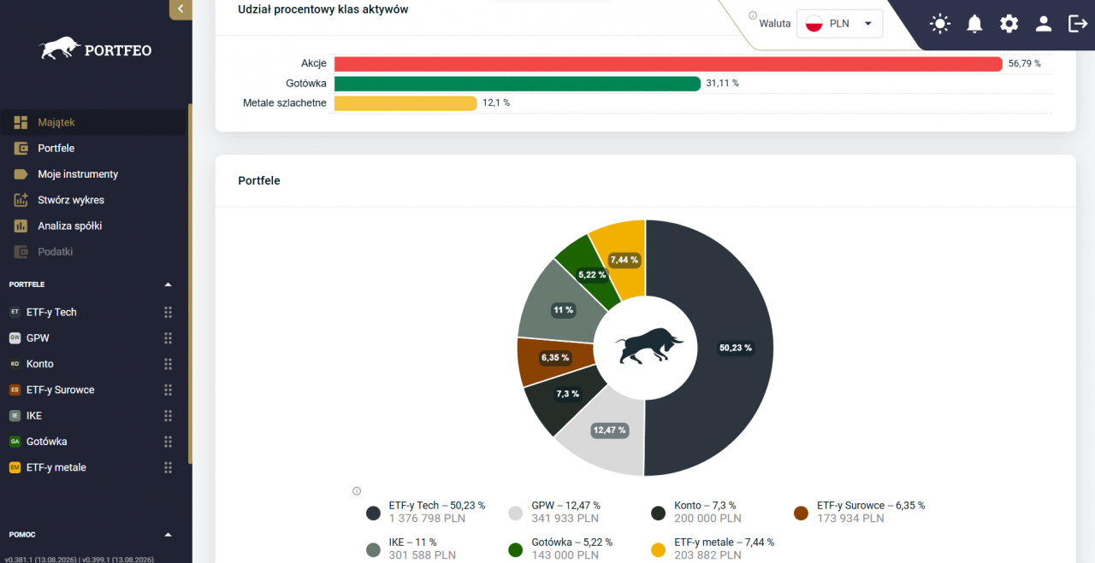Image resolution: width=1095 pixels, height=563 pixels.
Task: Open settings gear icon
Action: [x=1009, y=24]
